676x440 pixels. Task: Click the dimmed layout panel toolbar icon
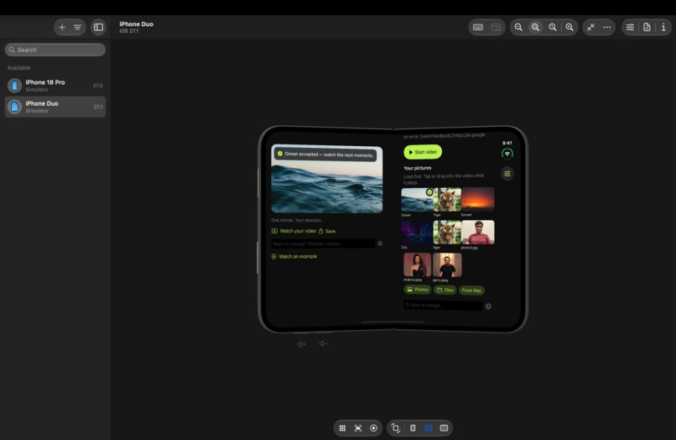click(x=496, y=27)
